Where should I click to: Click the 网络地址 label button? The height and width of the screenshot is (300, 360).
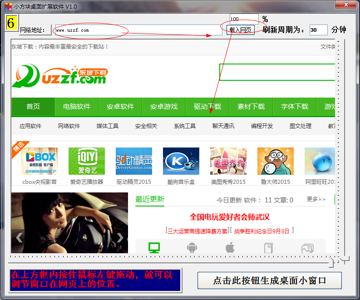(x=35, y=30)
